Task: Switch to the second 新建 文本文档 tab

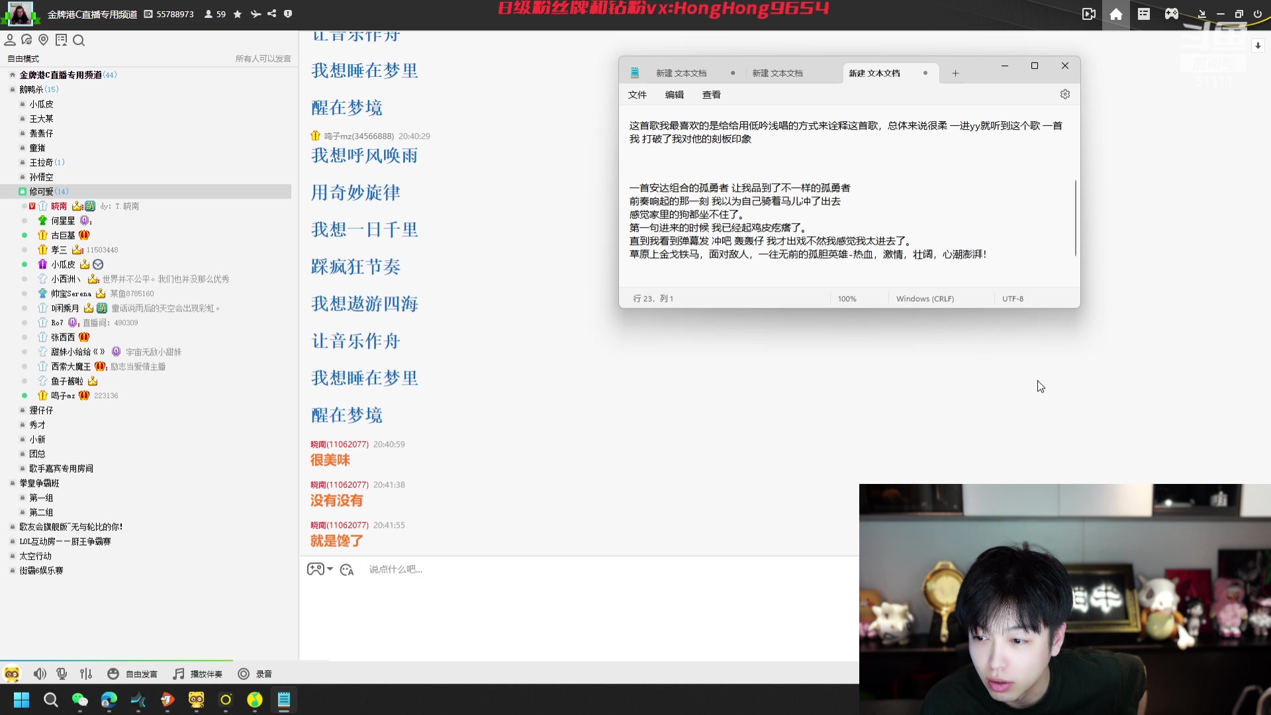Action: pos(778,73)
